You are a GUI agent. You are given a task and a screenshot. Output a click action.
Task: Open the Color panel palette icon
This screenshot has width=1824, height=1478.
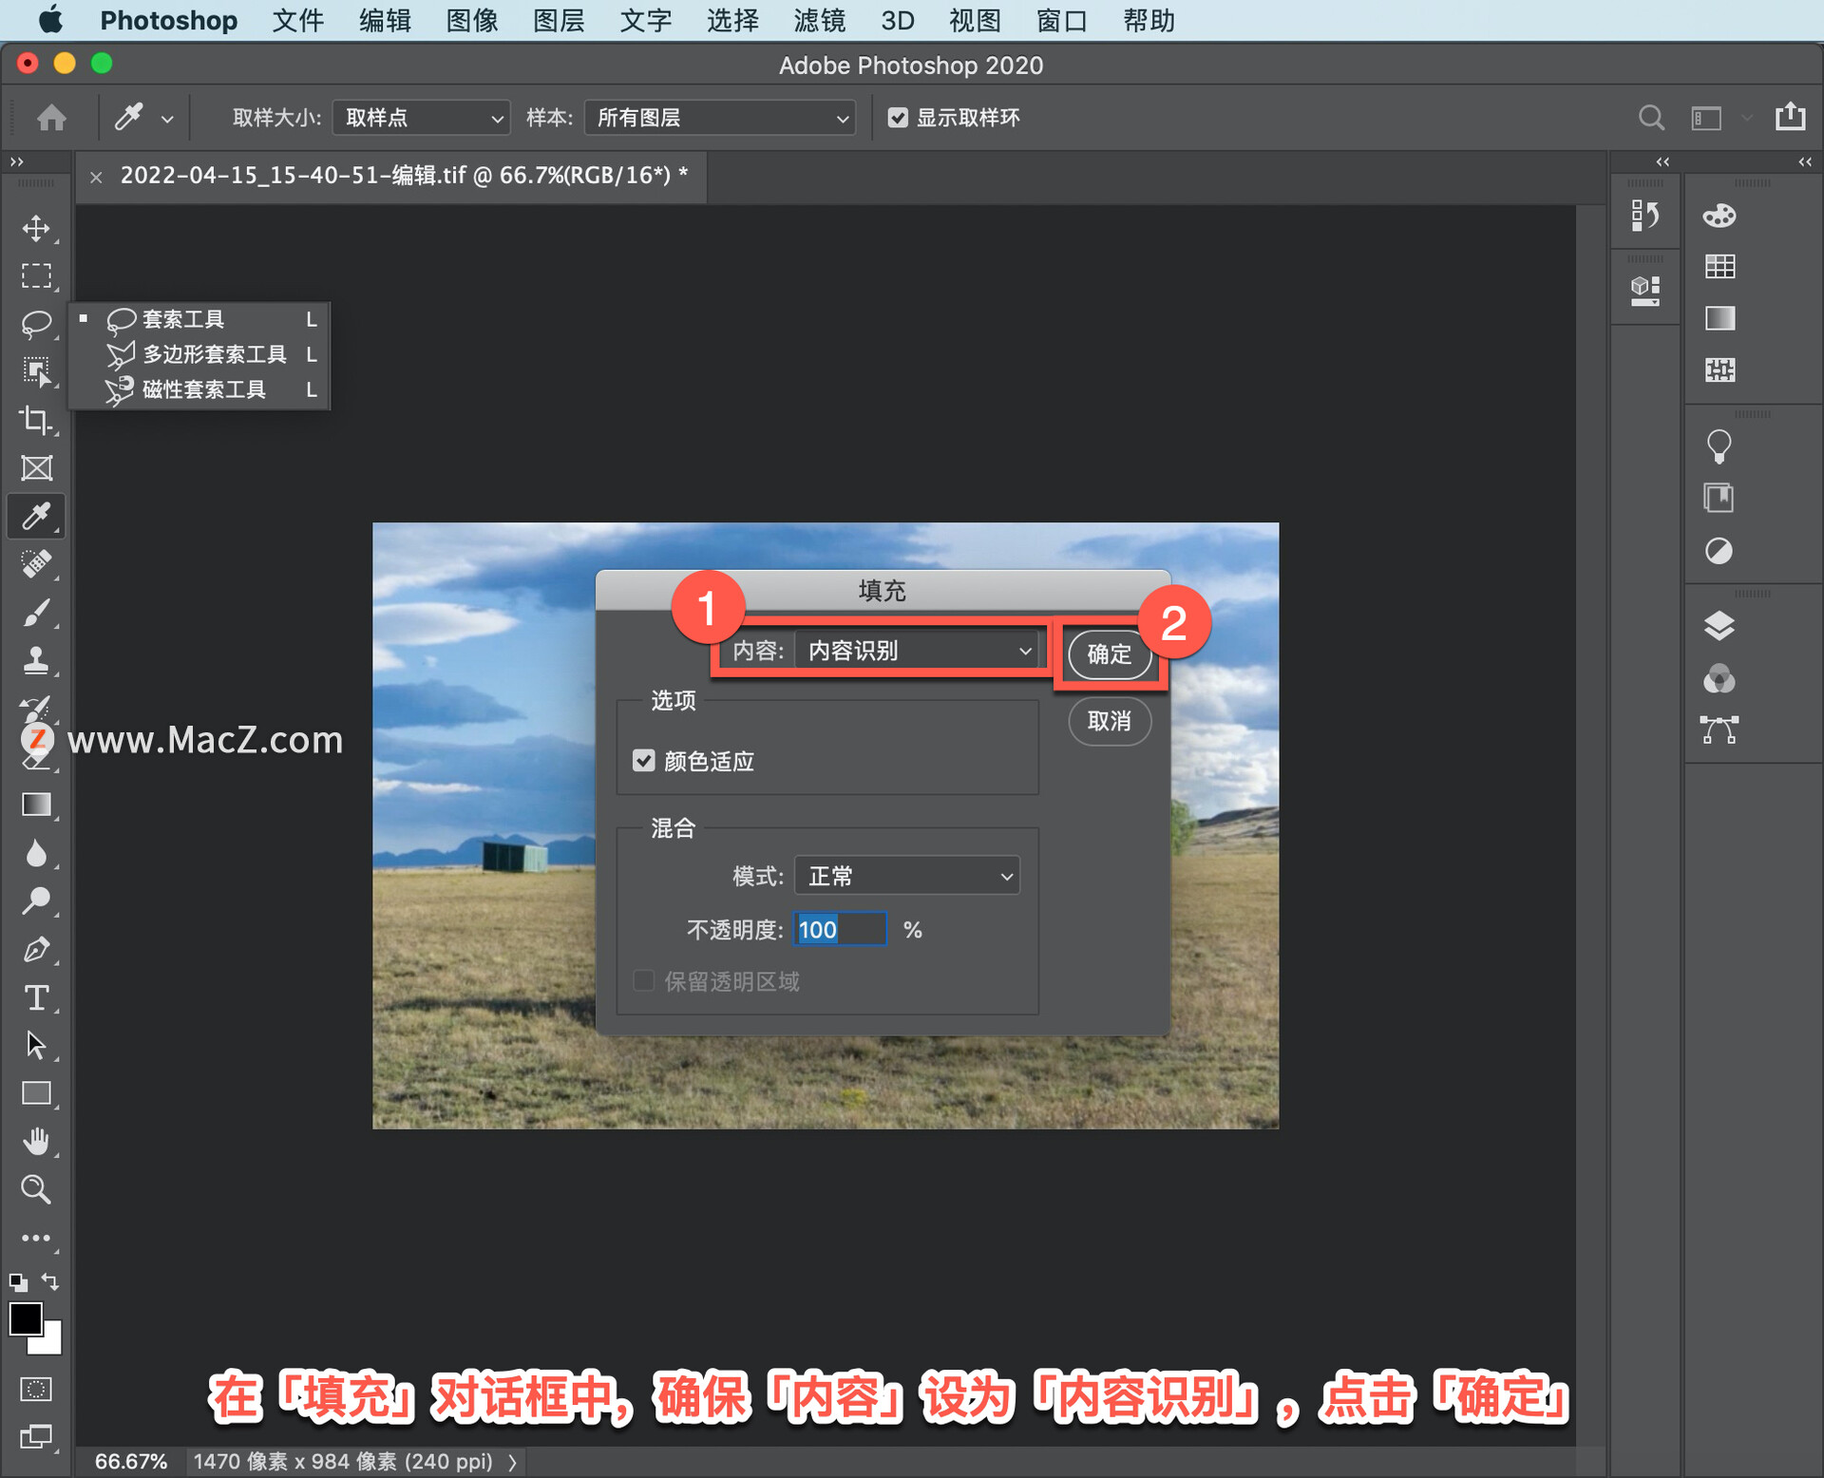pos(1719,216)
